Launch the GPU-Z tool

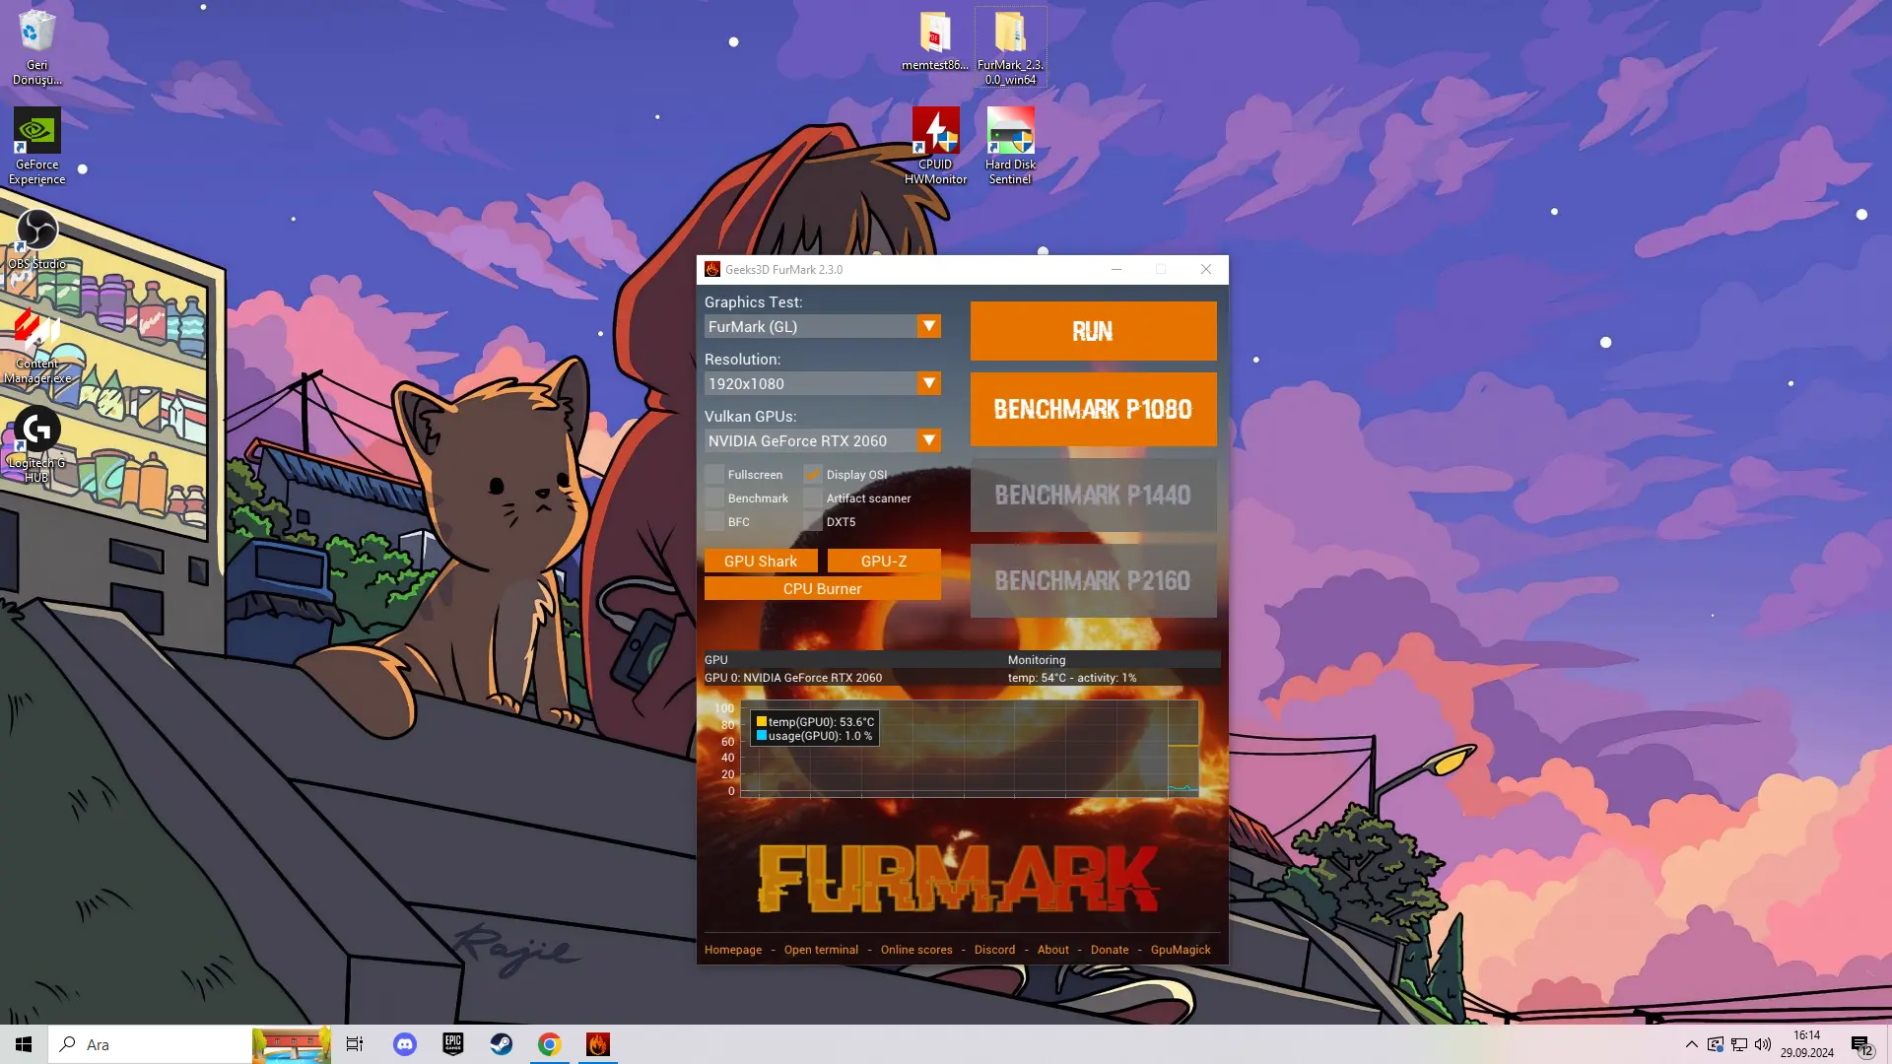click(x=884, y=561)
